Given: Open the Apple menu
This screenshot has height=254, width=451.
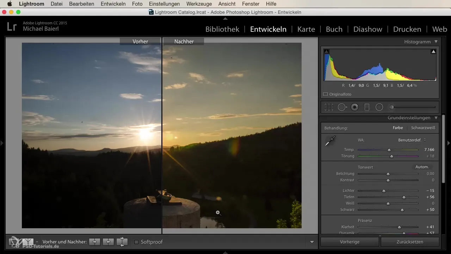Looking at the screenshot, I should pos(10,4).
